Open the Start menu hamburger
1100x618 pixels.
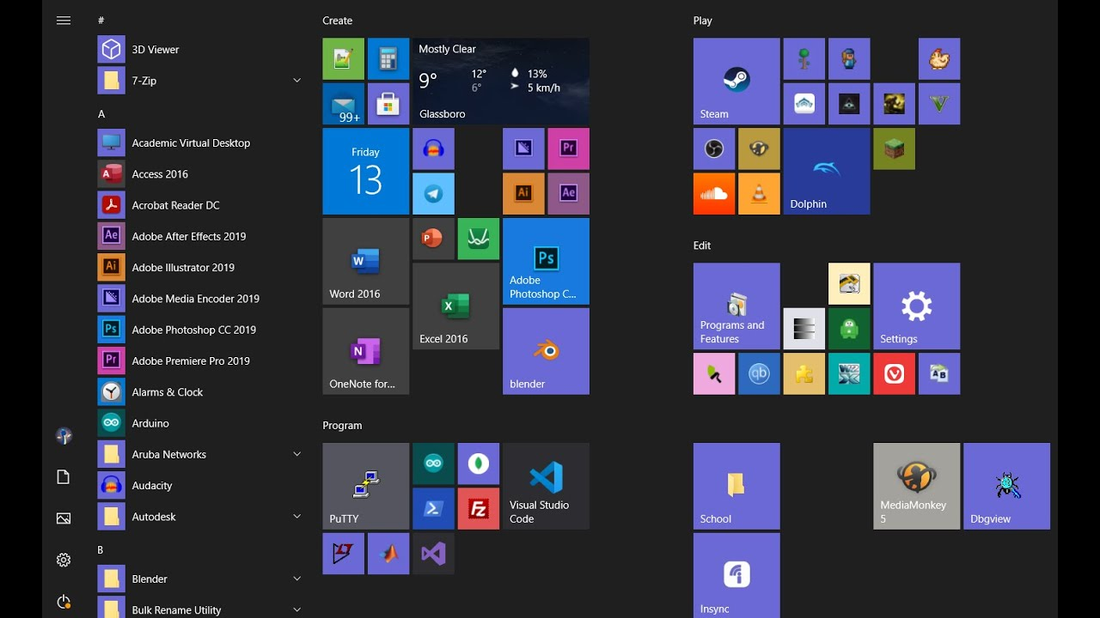pyautogui.click(x=64, y=21)
